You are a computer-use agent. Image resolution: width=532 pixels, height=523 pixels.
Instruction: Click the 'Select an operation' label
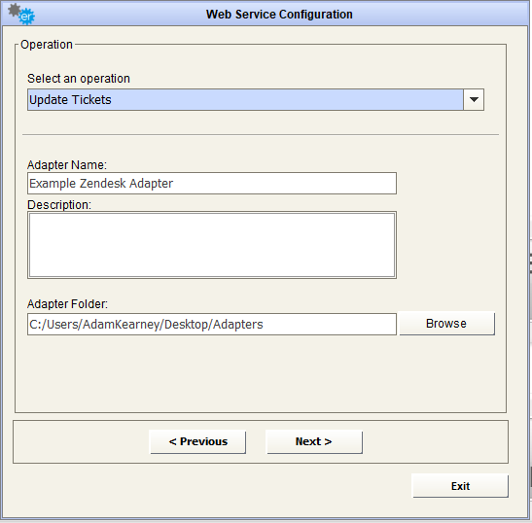click(x=79, y=79)
